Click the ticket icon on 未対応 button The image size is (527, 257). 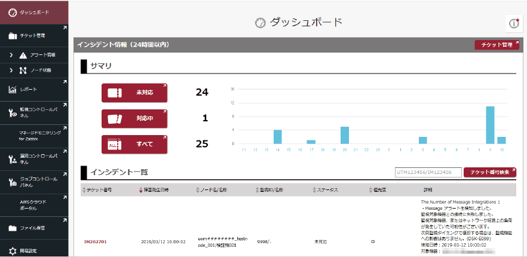click(x=115, y=93)
